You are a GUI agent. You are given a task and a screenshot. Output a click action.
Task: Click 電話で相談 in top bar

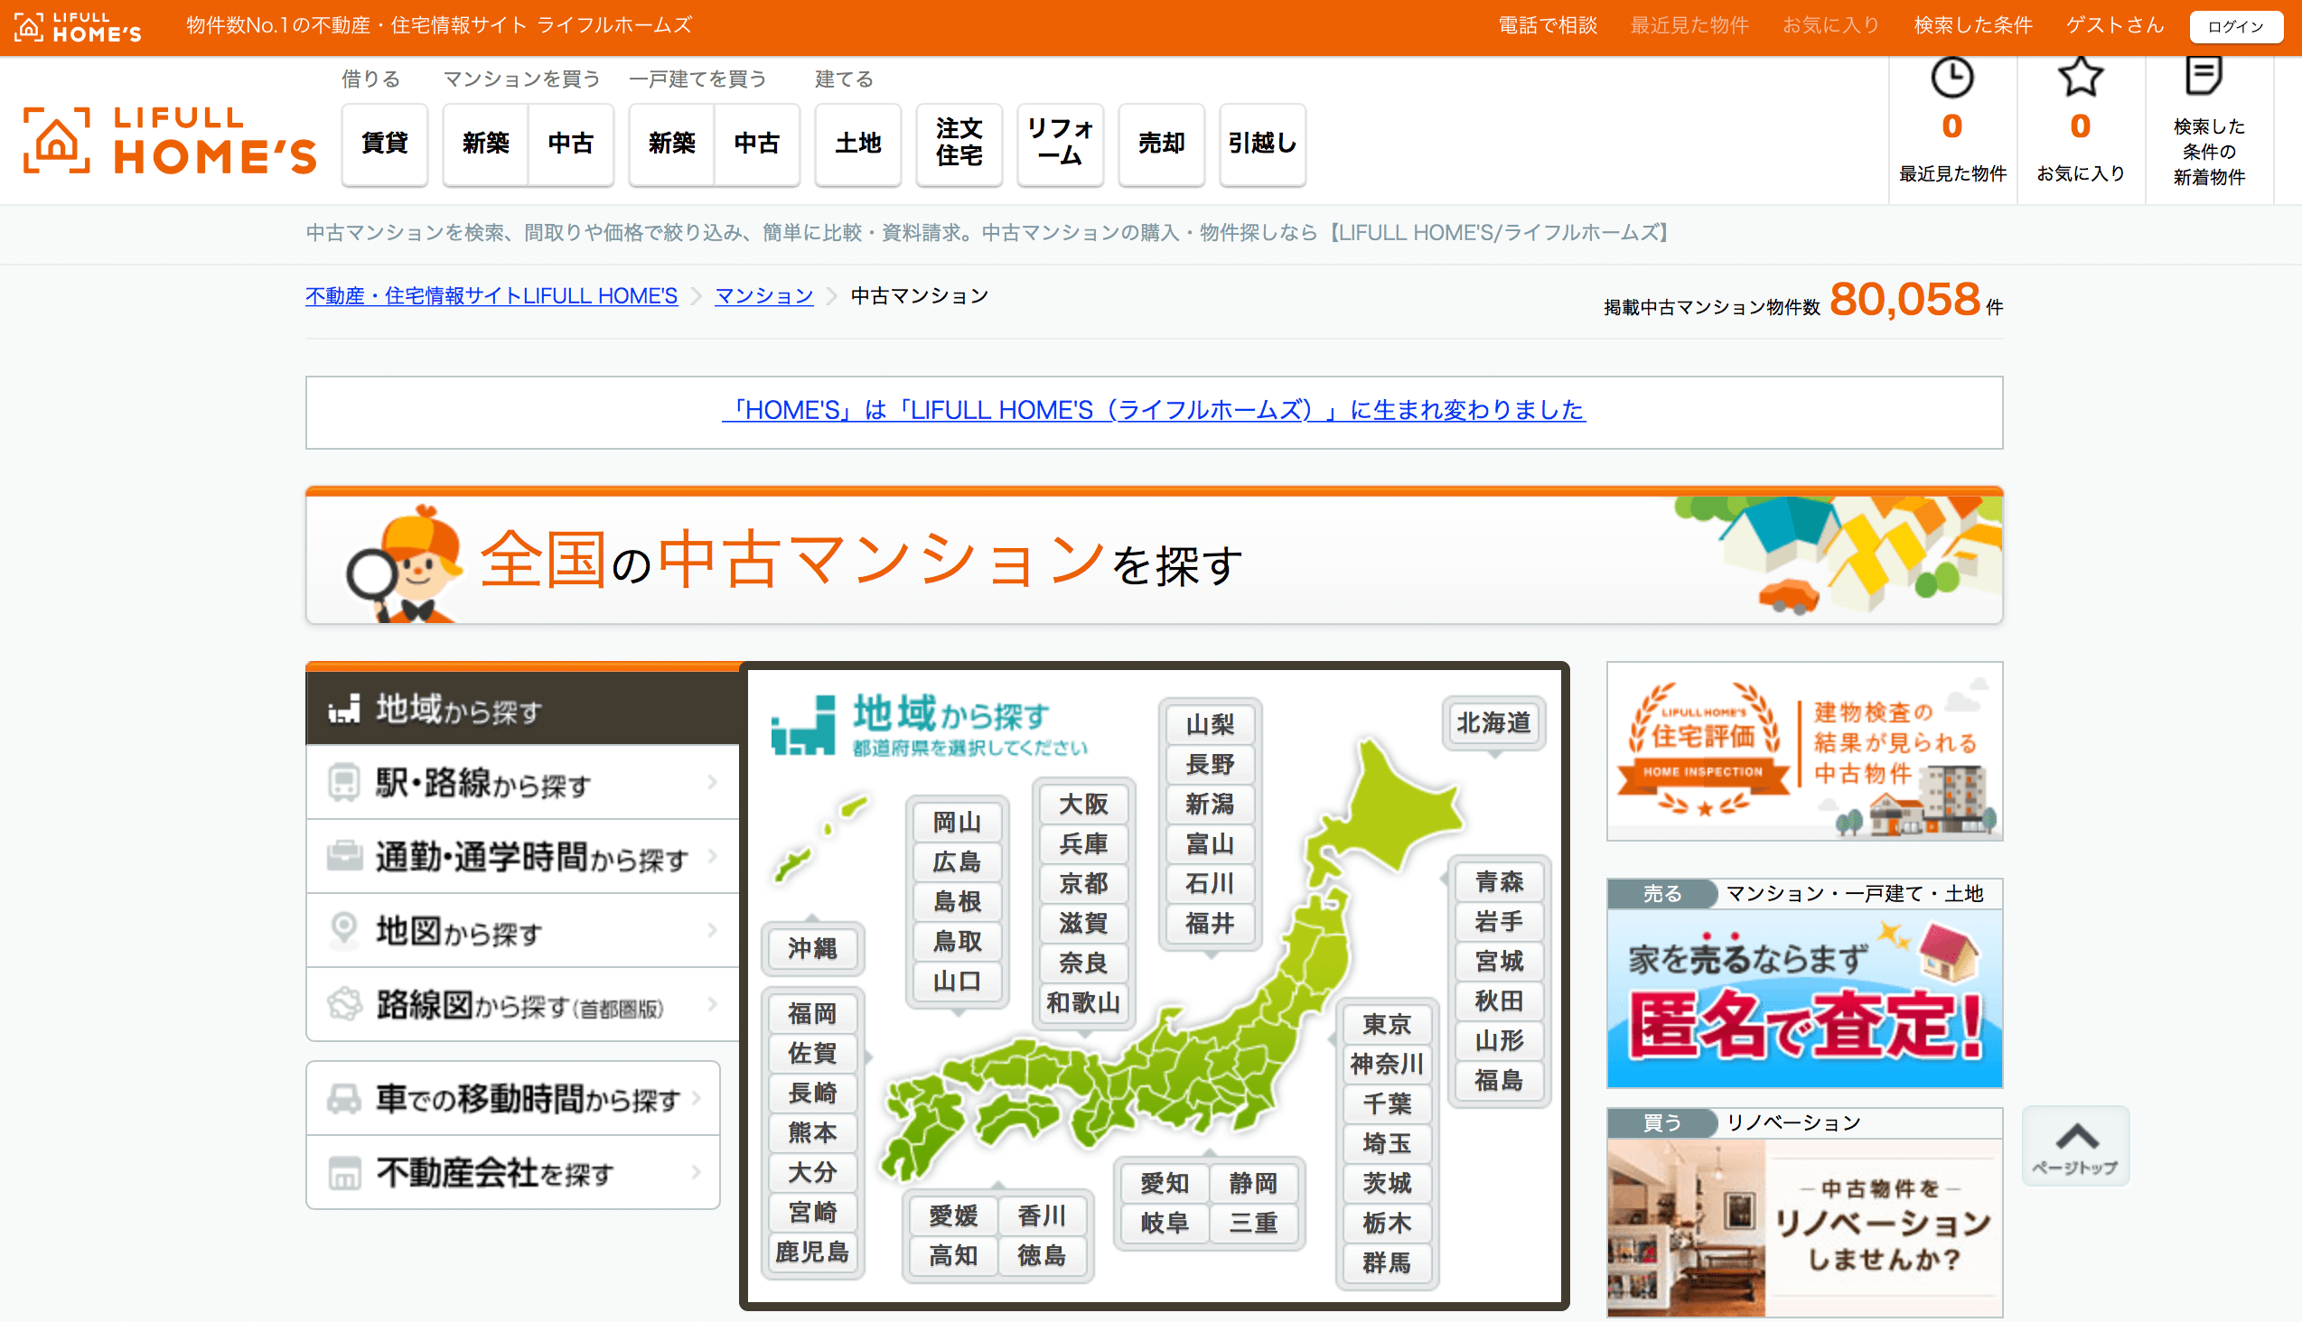click(x=1547, y=25)
